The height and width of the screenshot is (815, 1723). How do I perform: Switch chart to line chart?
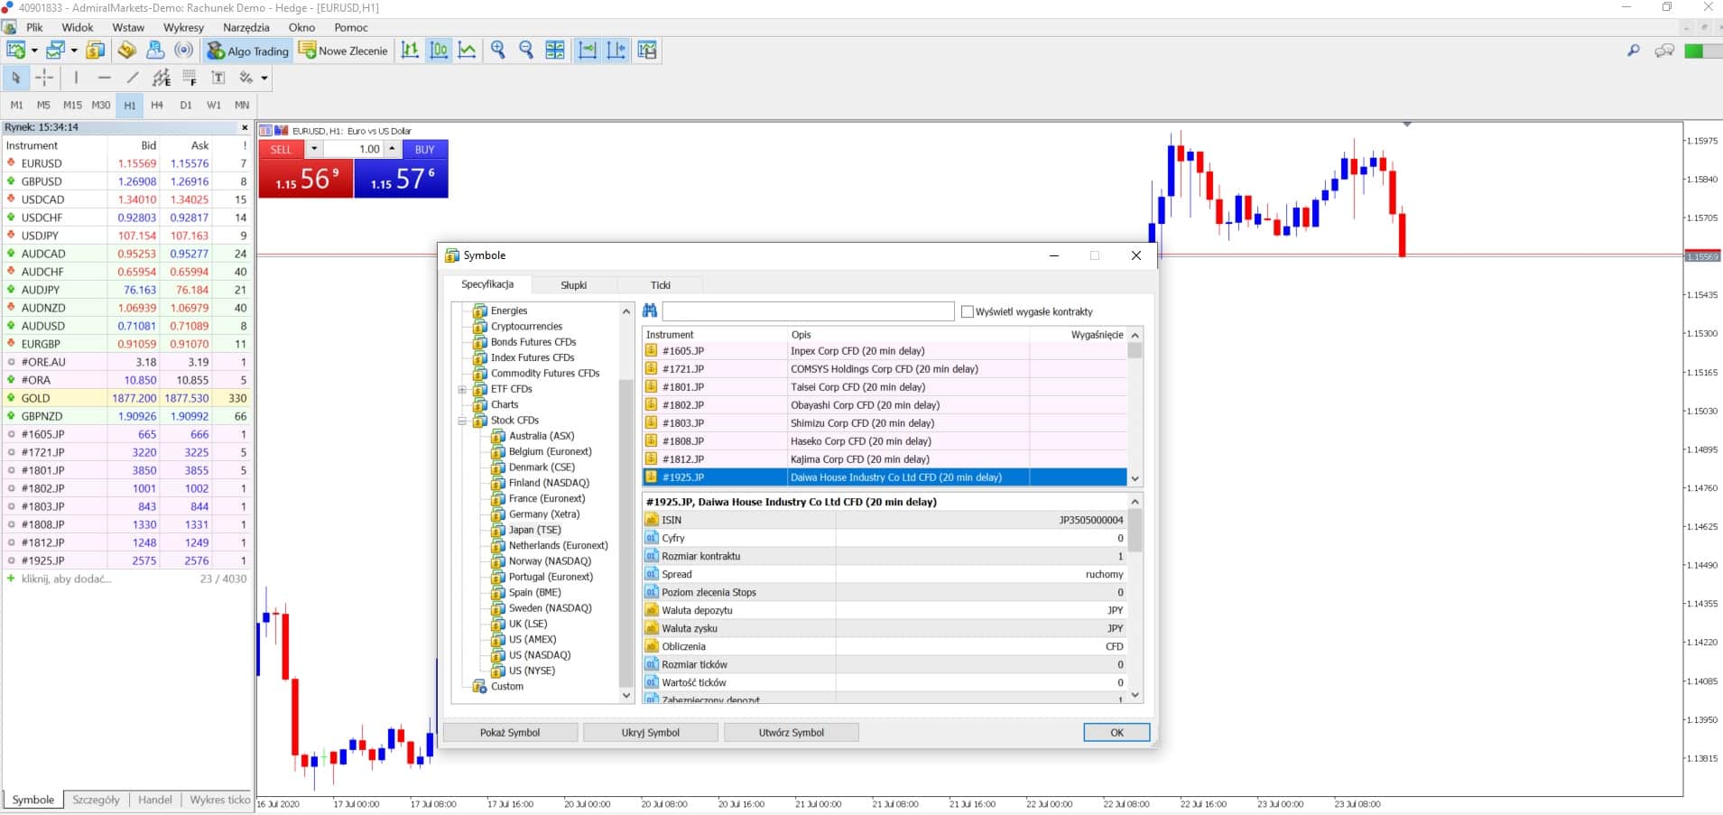(467, 51)
